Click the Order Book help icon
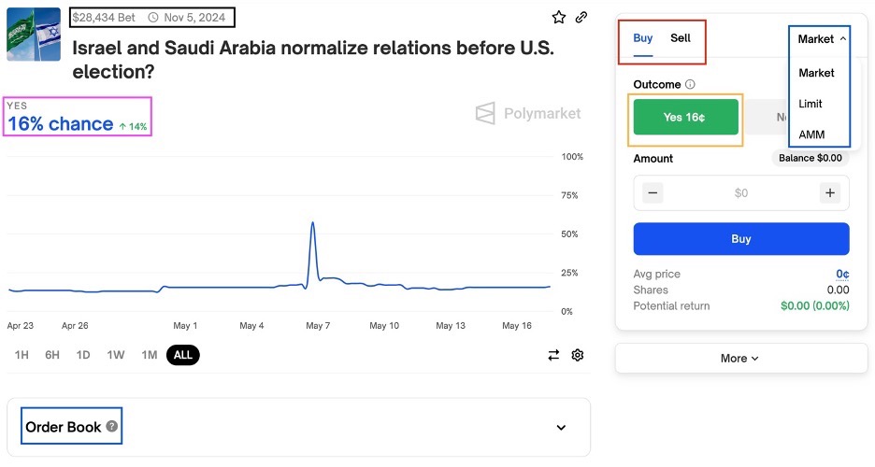The height and width of the screenshot is (467, 875). (112, 427)
